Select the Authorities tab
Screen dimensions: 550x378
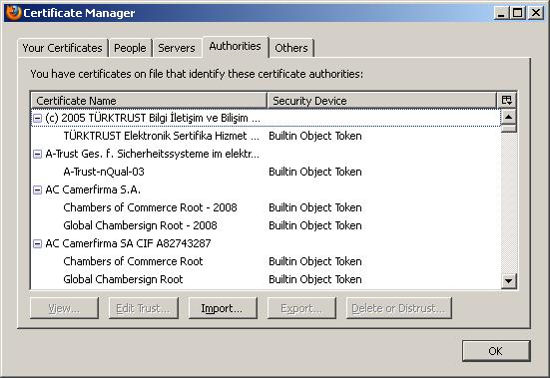click(x=236, y=46)
